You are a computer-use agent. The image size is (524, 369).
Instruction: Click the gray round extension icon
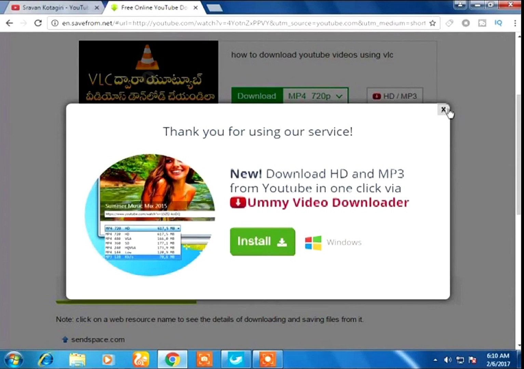(x=466, y=23)
